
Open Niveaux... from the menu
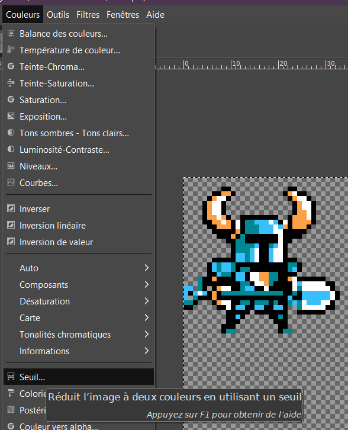tap(79, 166)
